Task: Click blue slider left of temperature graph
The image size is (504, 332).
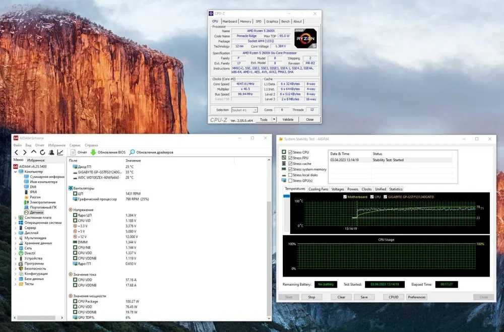Action: pos(286,196)
